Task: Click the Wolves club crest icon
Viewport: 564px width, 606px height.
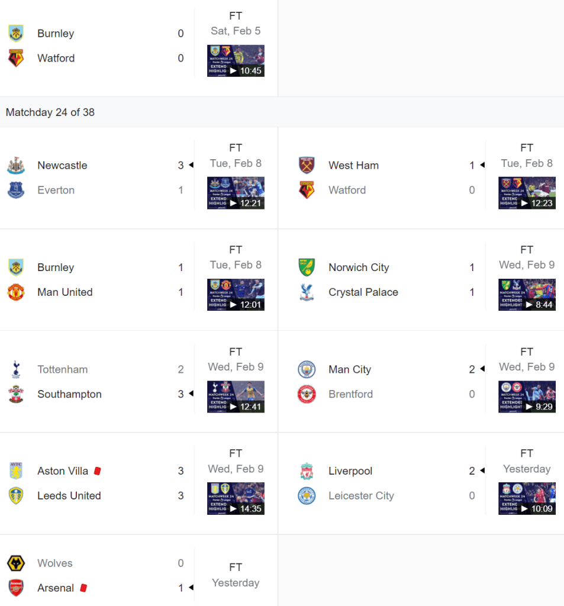Action: pyautogui.click(x=16, y=563)
